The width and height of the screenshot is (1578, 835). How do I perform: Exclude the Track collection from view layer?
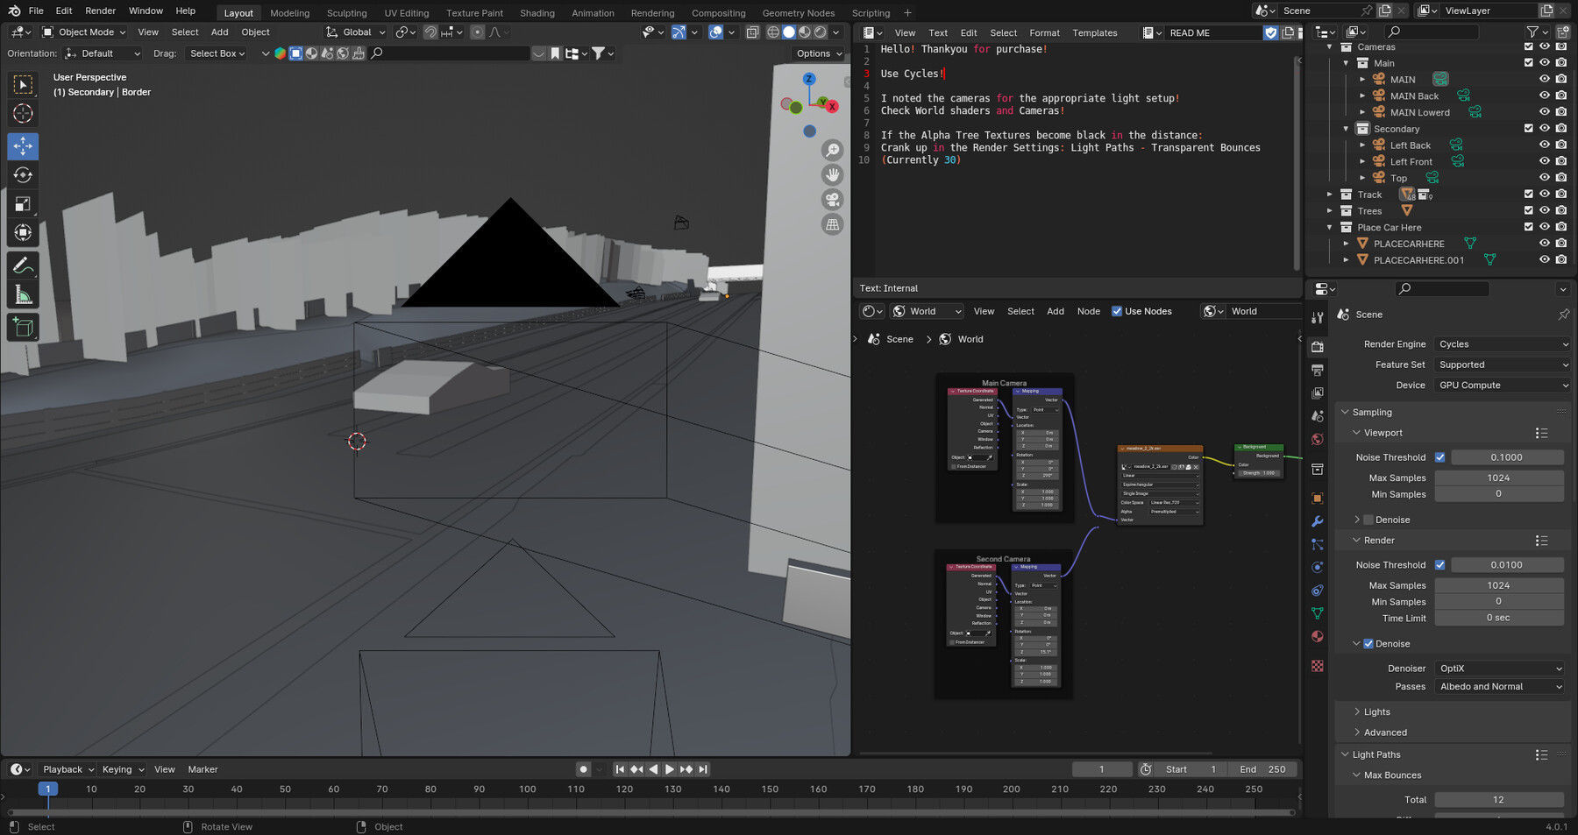(1529, 195)
